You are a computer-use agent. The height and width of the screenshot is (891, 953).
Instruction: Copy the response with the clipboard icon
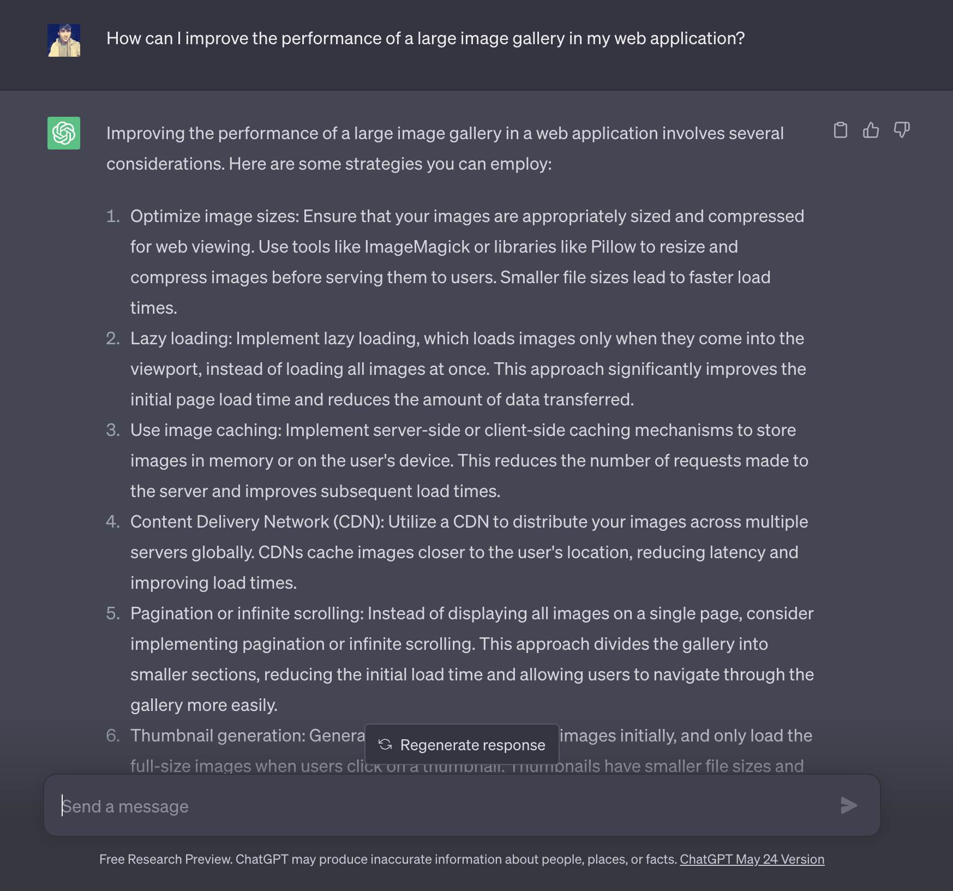pos(840,130)
